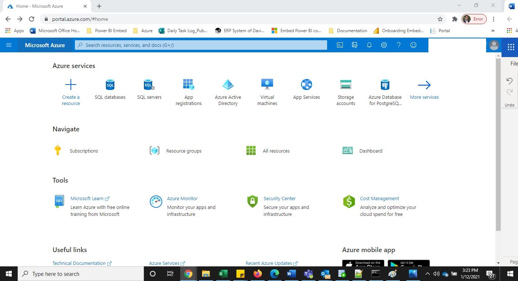Click More services arrow
The image size is (518, 281).
coord(424,85)
